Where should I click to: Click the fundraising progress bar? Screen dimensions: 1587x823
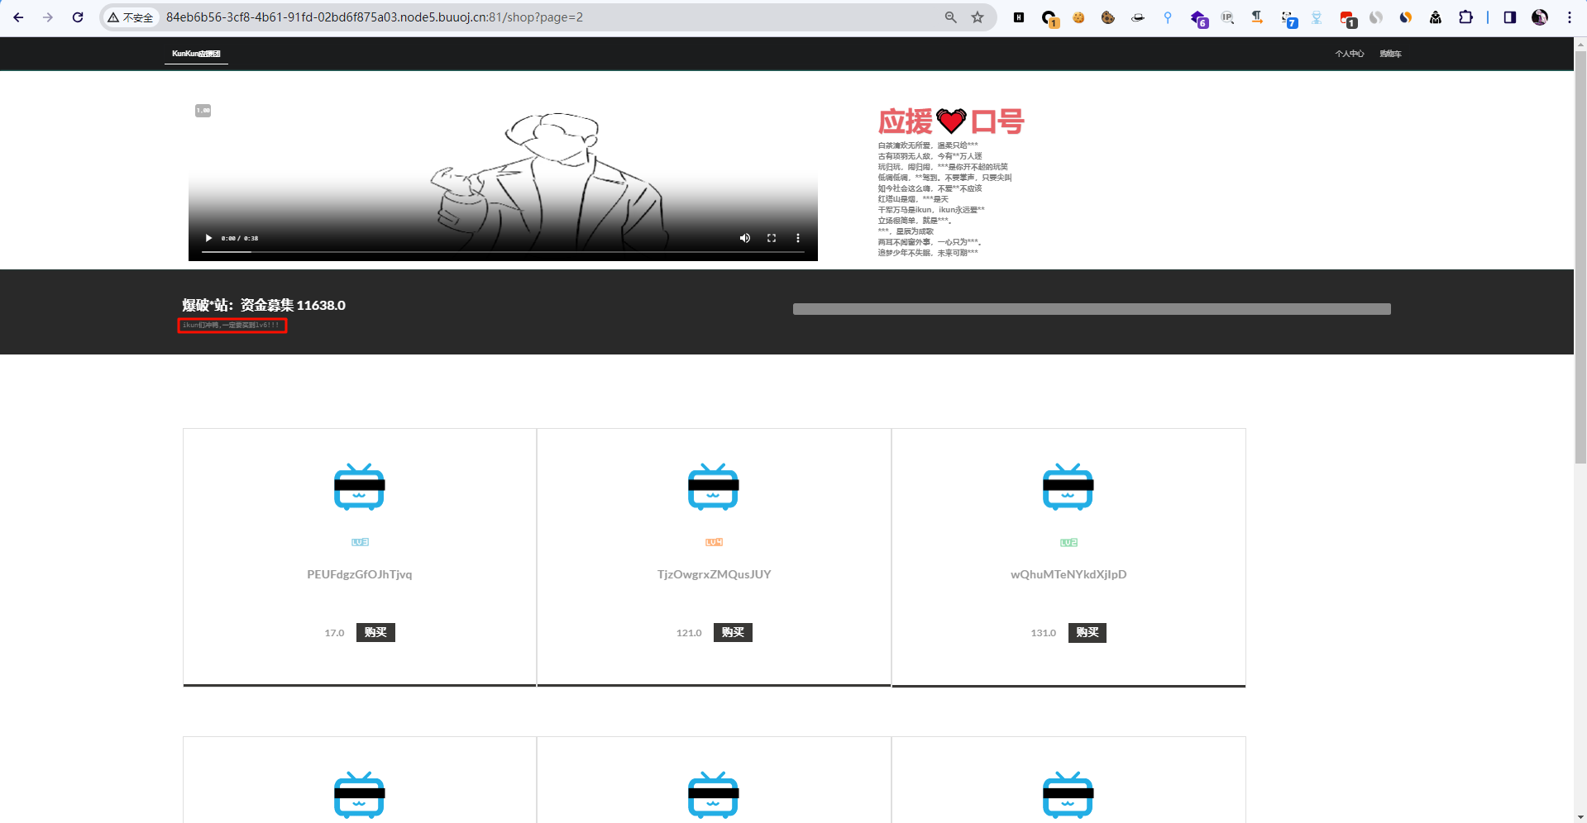point(1092,309)
